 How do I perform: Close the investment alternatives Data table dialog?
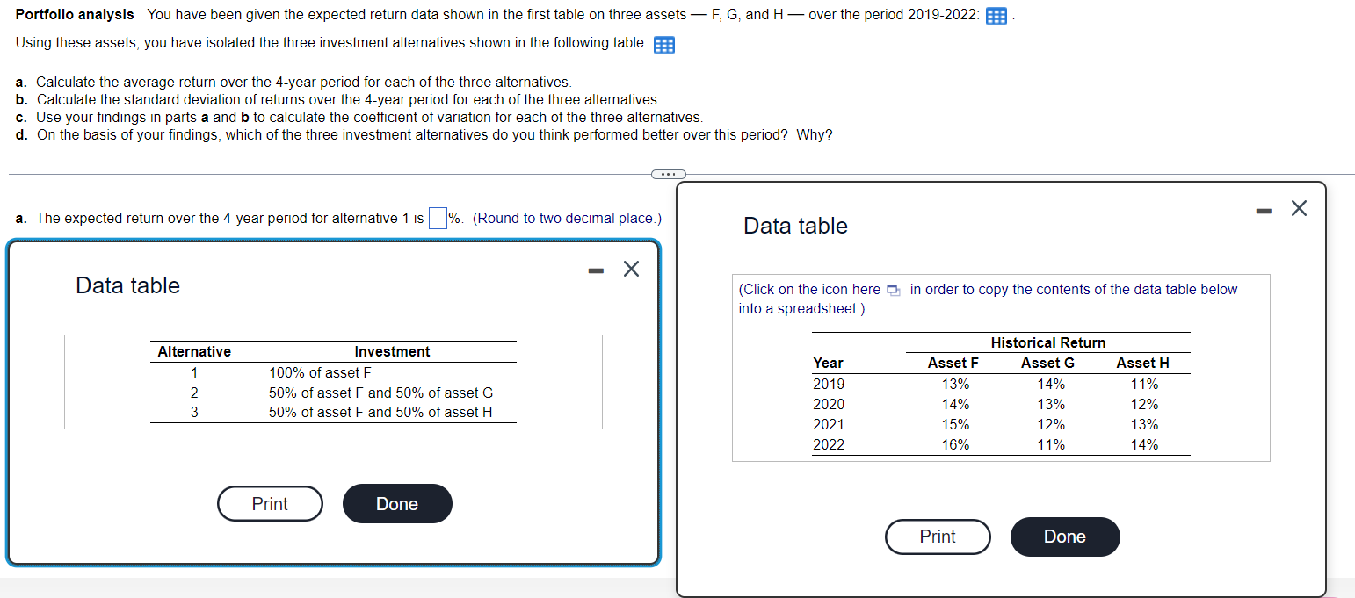[x=631, y=269]
